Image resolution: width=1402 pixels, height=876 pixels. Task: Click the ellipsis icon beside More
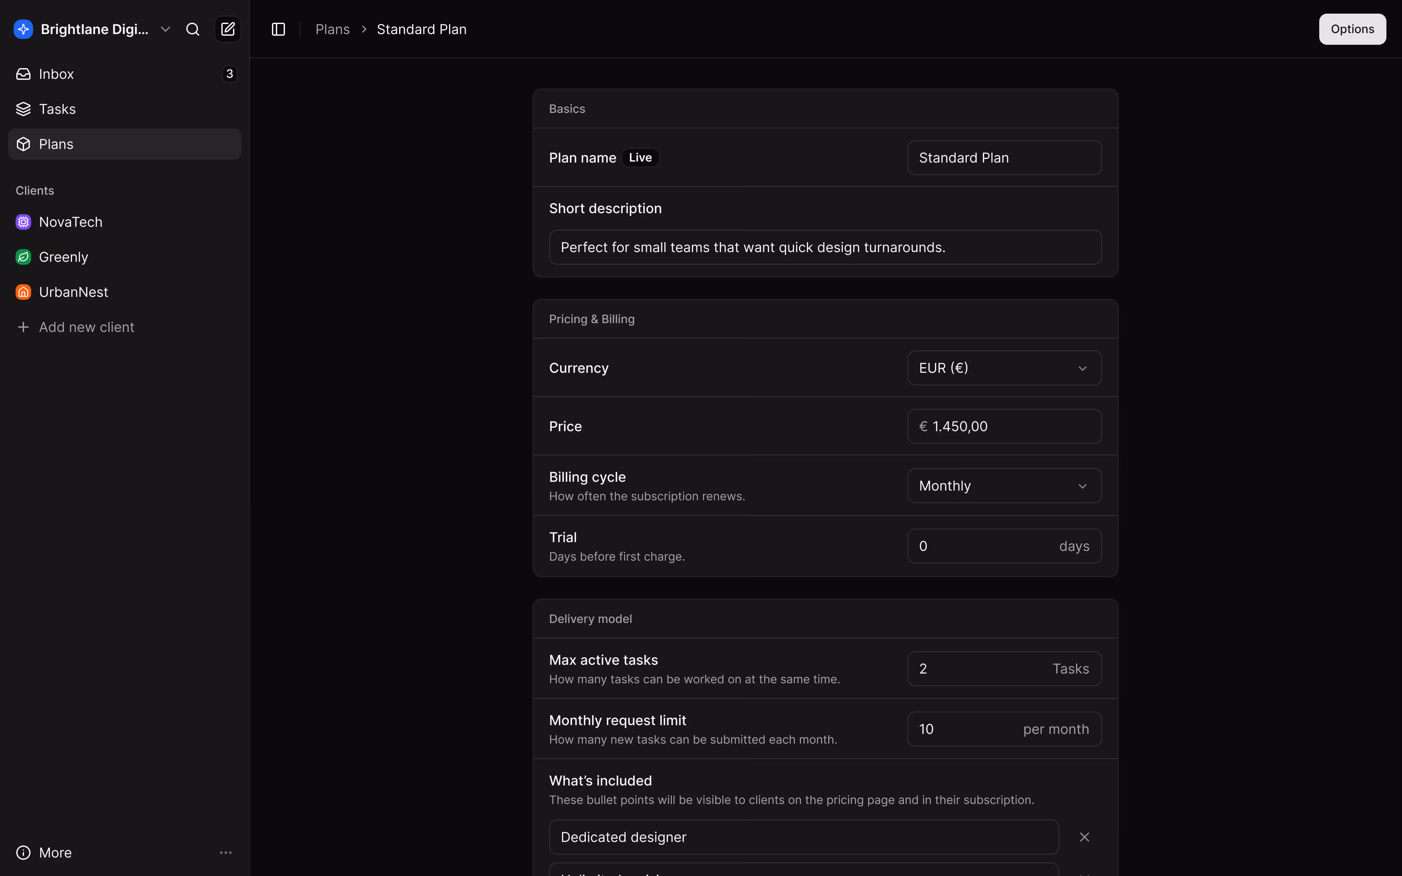point(226,852)
